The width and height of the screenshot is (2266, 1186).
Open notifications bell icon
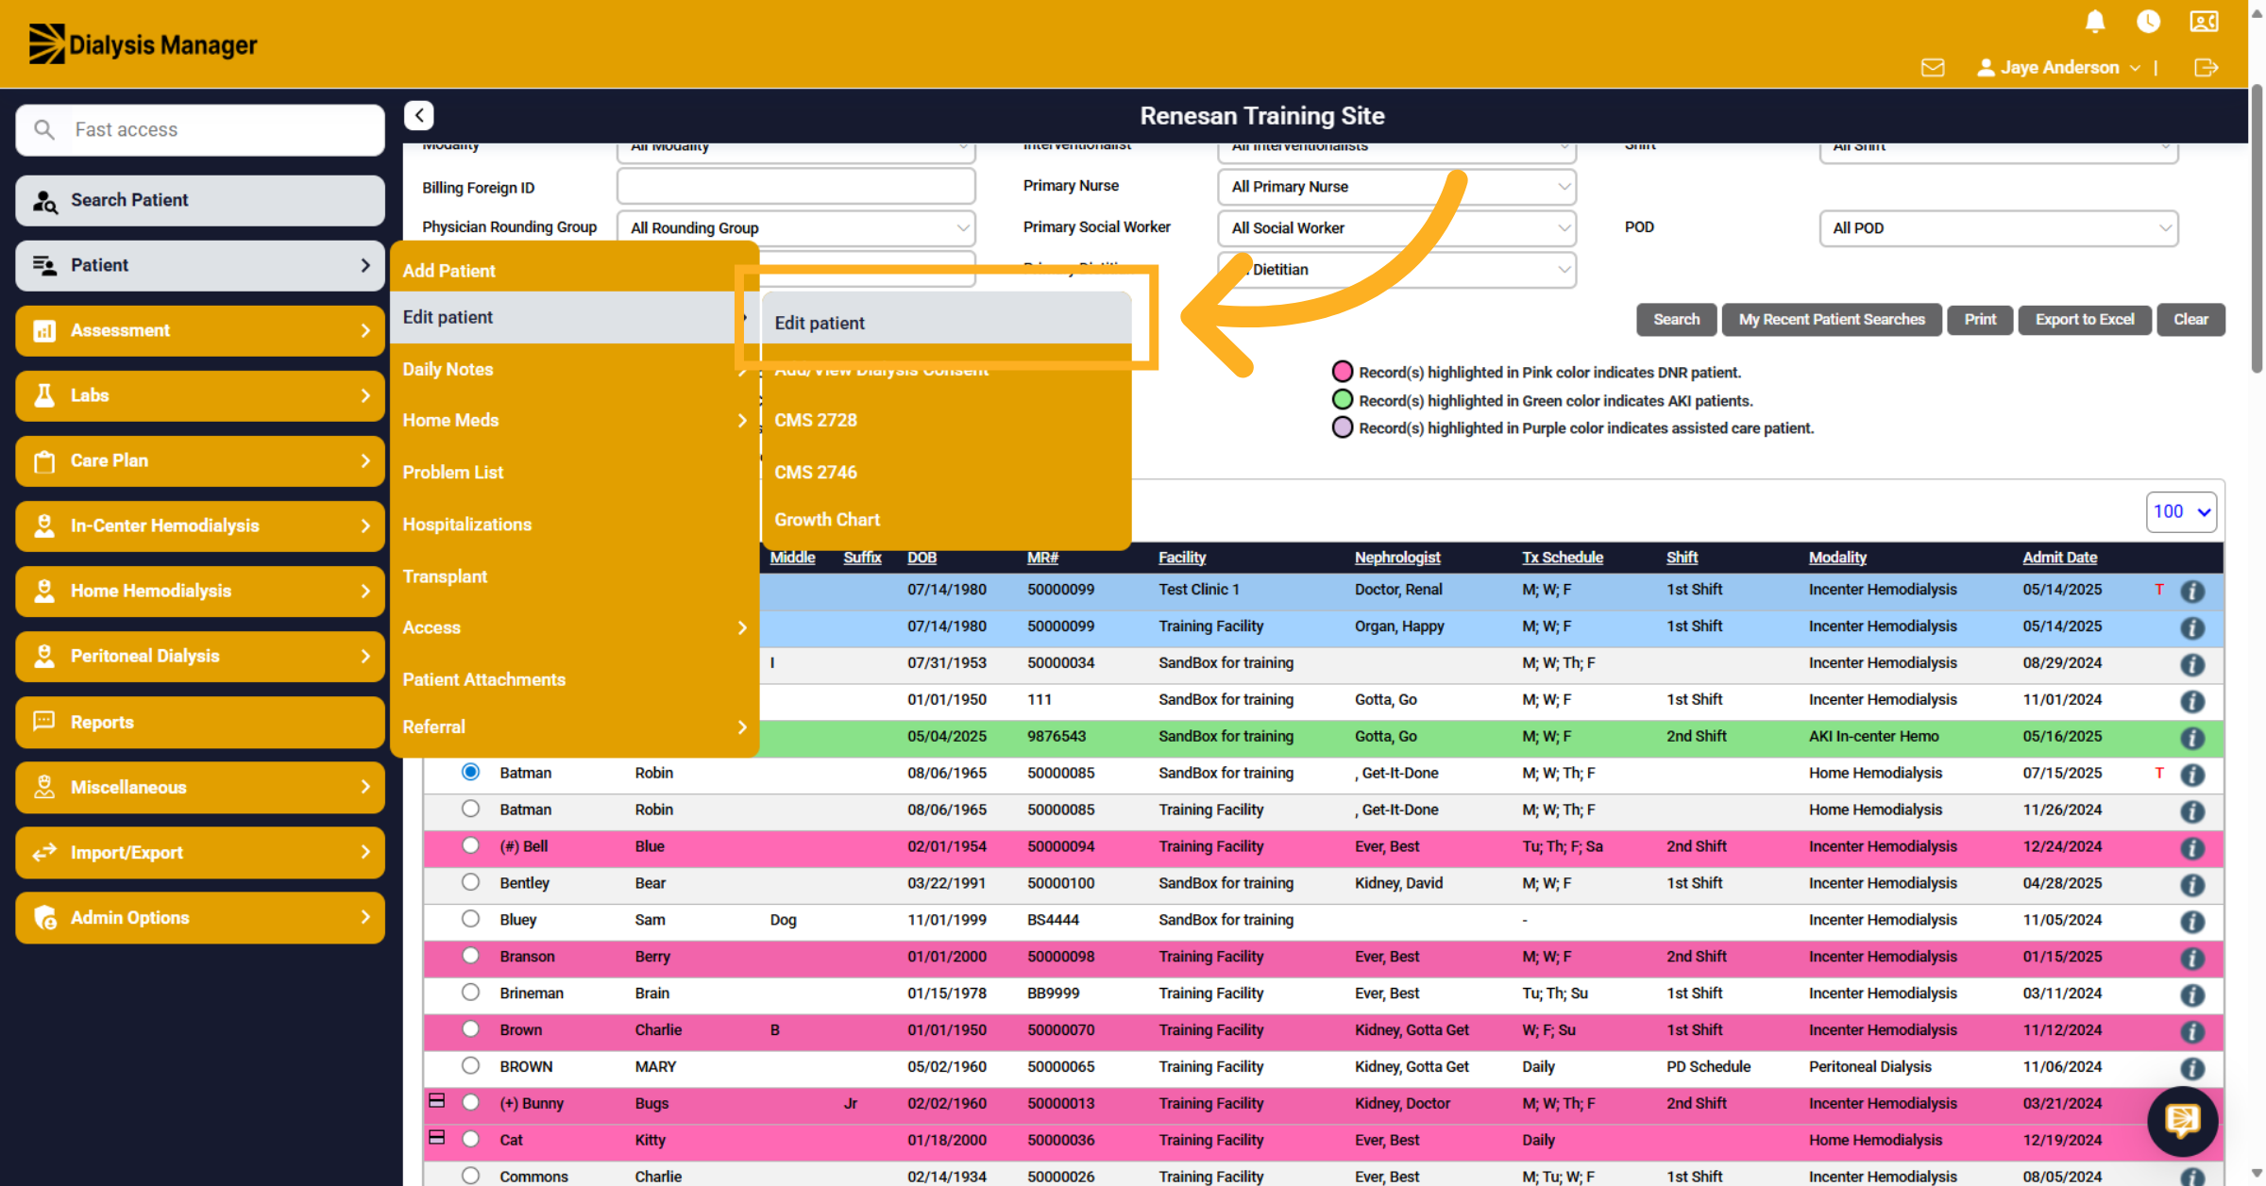(x=2094, y=22)
